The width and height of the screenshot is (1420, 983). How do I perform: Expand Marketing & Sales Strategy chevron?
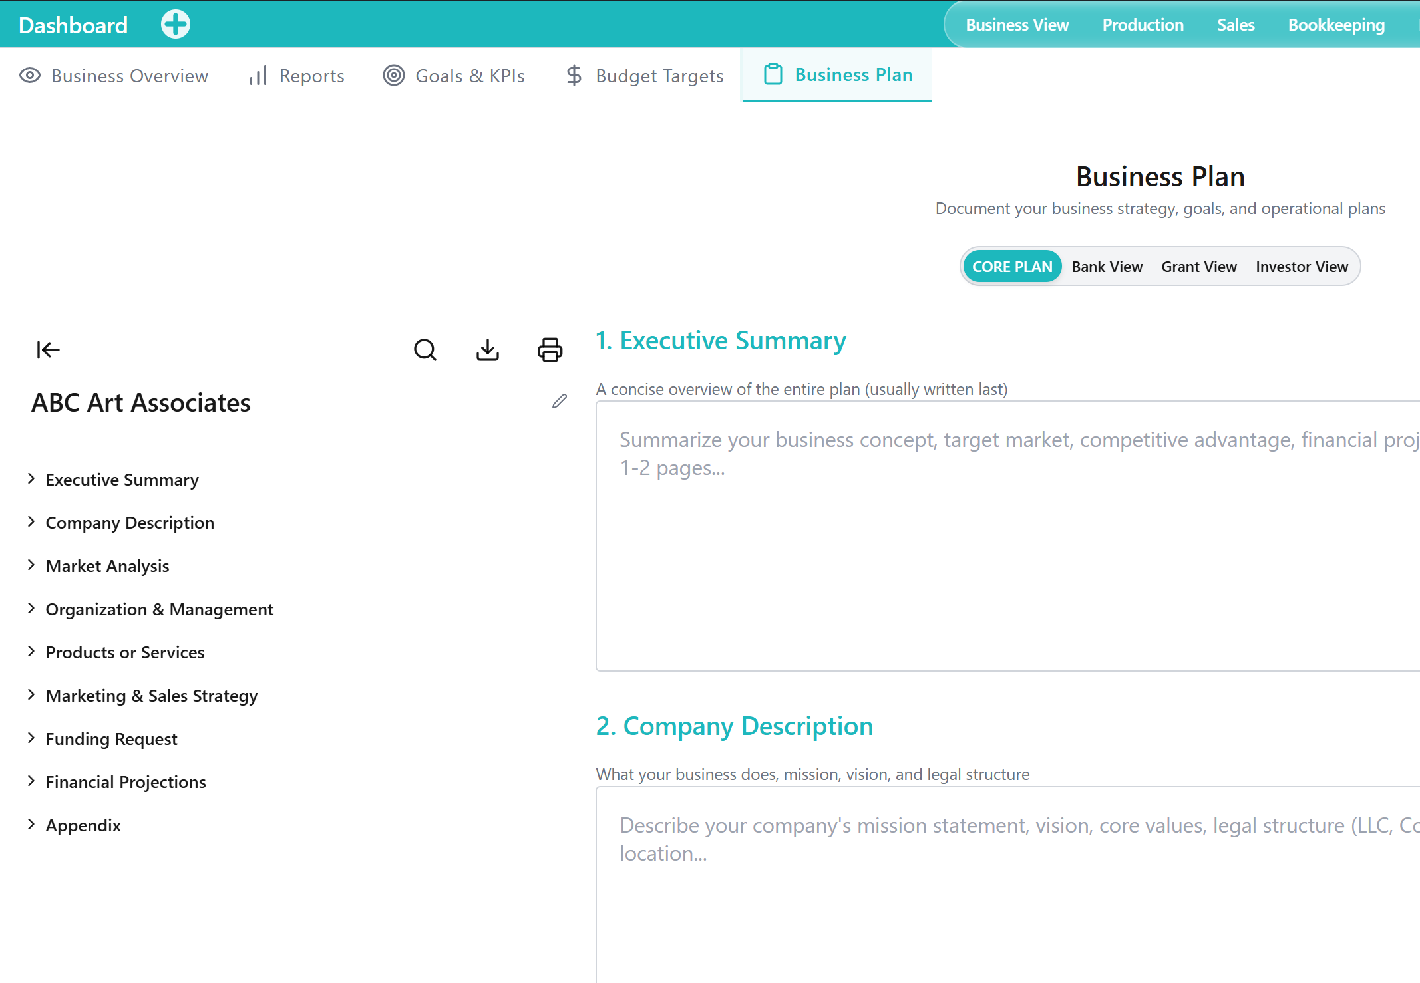tap(31, 694)
